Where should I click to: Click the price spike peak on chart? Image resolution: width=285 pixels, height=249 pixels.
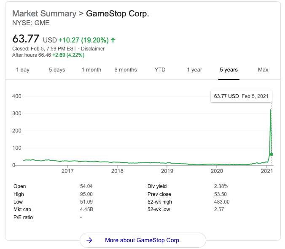coord(271,110)
